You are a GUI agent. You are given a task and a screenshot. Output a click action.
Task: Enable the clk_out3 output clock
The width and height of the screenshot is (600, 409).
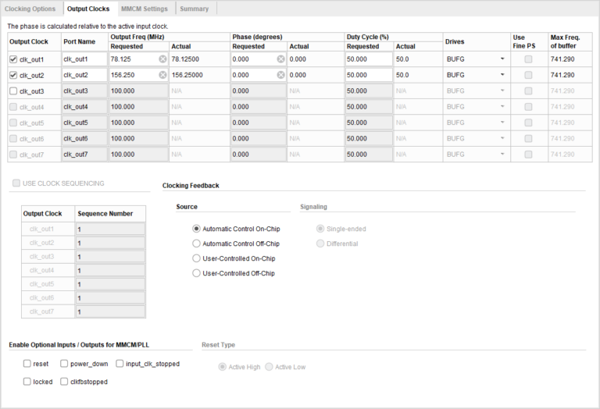point(13,91)
